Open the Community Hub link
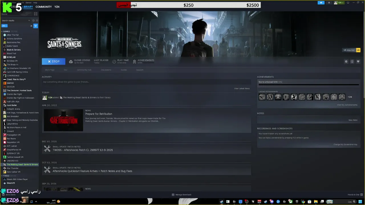The height and width of the screenshot is (205, 365). pyautogui.click(x=84, y=70)
